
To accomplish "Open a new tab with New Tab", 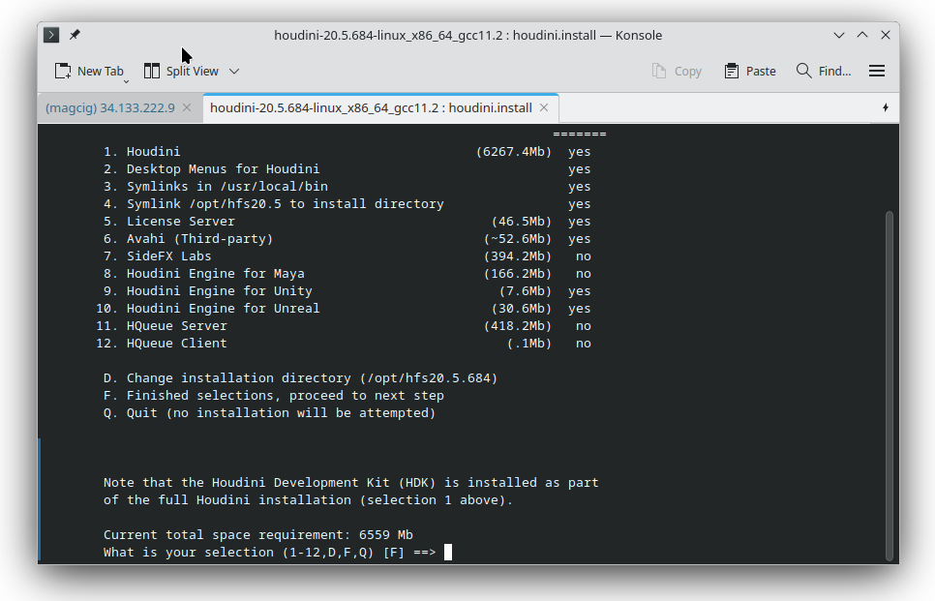I will click(x=89, y=72).
